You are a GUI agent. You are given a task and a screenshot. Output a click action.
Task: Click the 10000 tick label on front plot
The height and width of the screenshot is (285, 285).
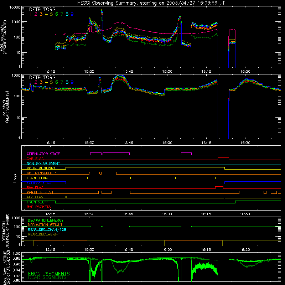click(x=15, y=7)
